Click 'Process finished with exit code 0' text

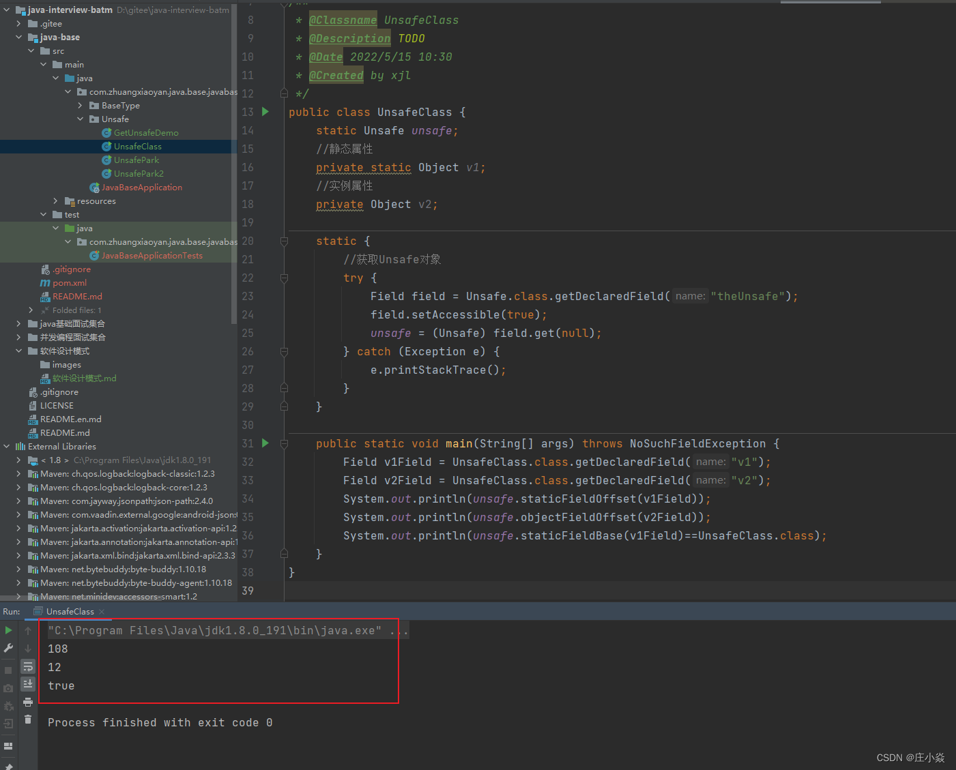click(x=160, y=723)
